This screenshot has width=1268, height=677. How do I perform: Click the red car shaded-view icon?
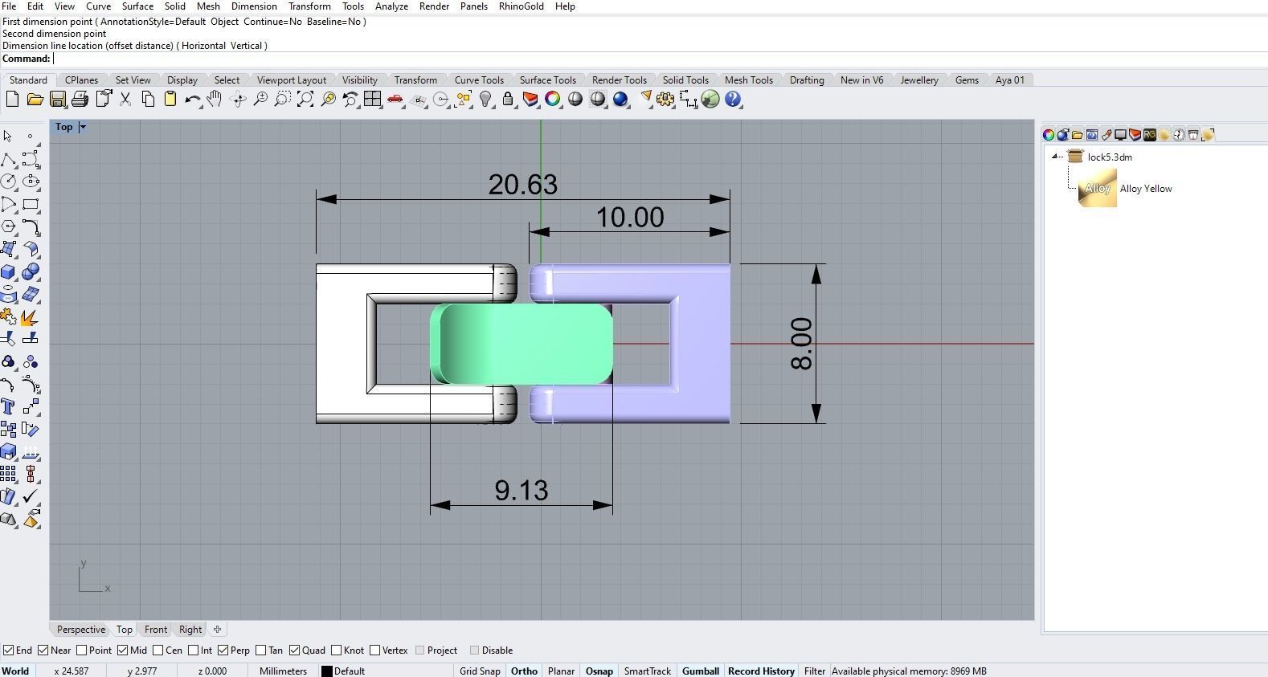[x=395, y=99]
